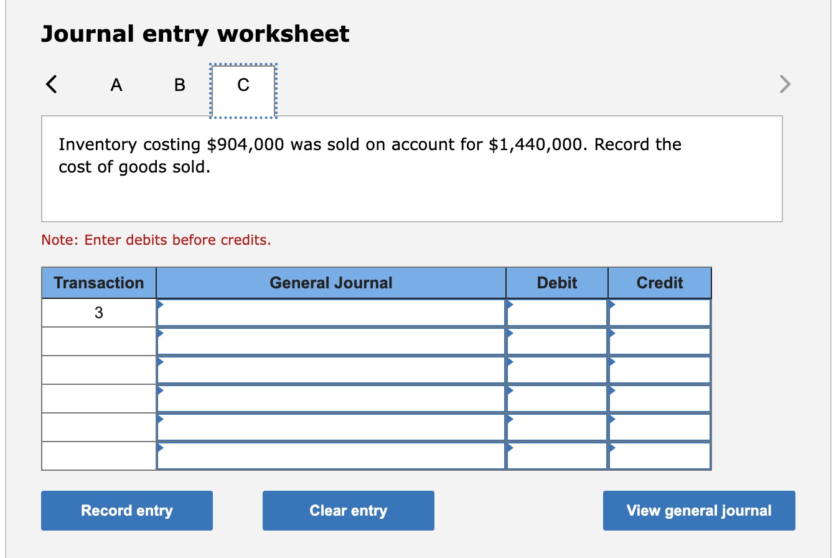The height and width of the screenshot is (558, 839).
Task: Switch to tab A
Action: (x=116, y=85)
